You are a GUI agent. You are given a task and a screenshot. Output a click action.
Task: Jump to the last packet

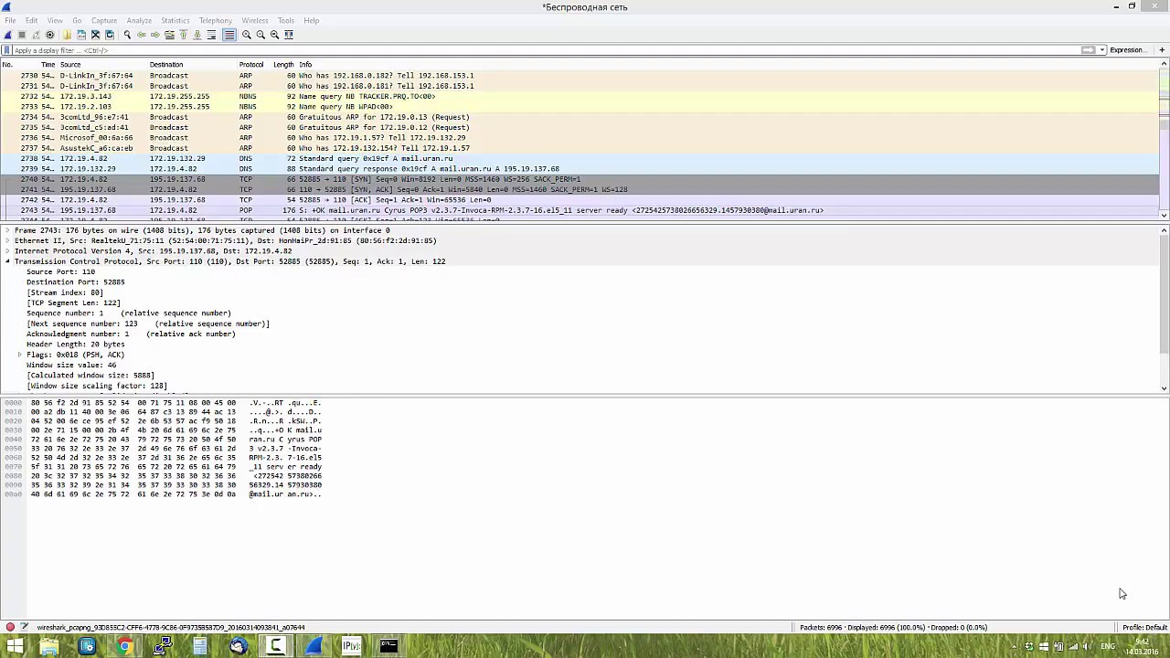click(197, 35)
